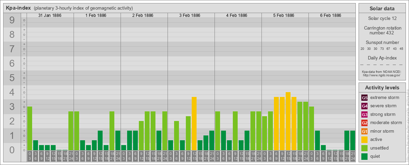Click the sunspot value 73
This screenshot has width=409, height=165.
point(382,49)
